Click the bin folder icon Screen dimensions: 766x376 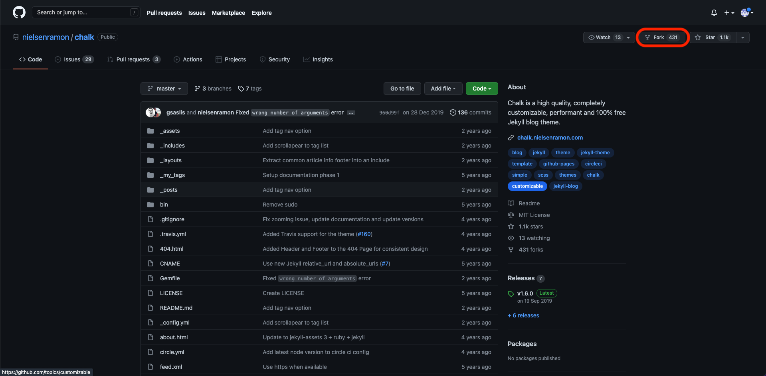point(150,205)
